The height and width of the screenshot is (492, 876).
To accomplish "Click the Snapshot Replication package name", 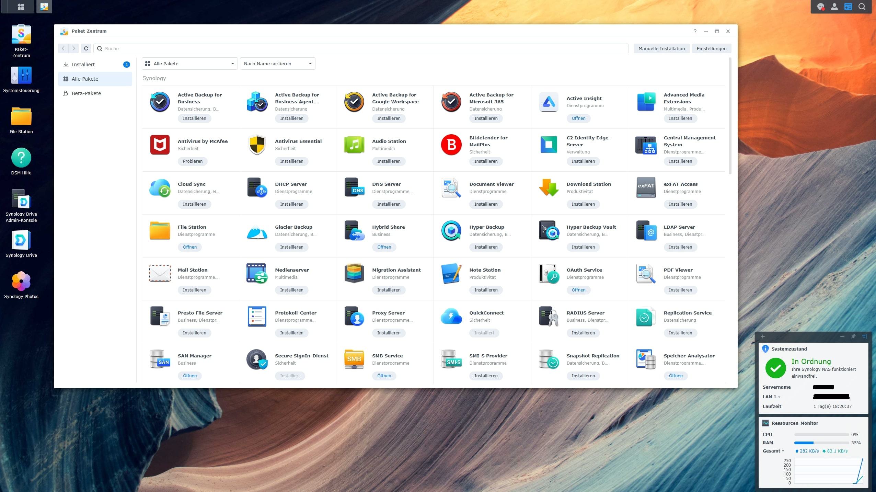I will tap(593, 356).
